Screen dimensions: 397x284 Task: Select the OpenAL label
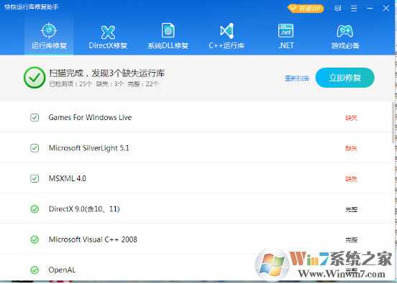[x=62, y=270]
